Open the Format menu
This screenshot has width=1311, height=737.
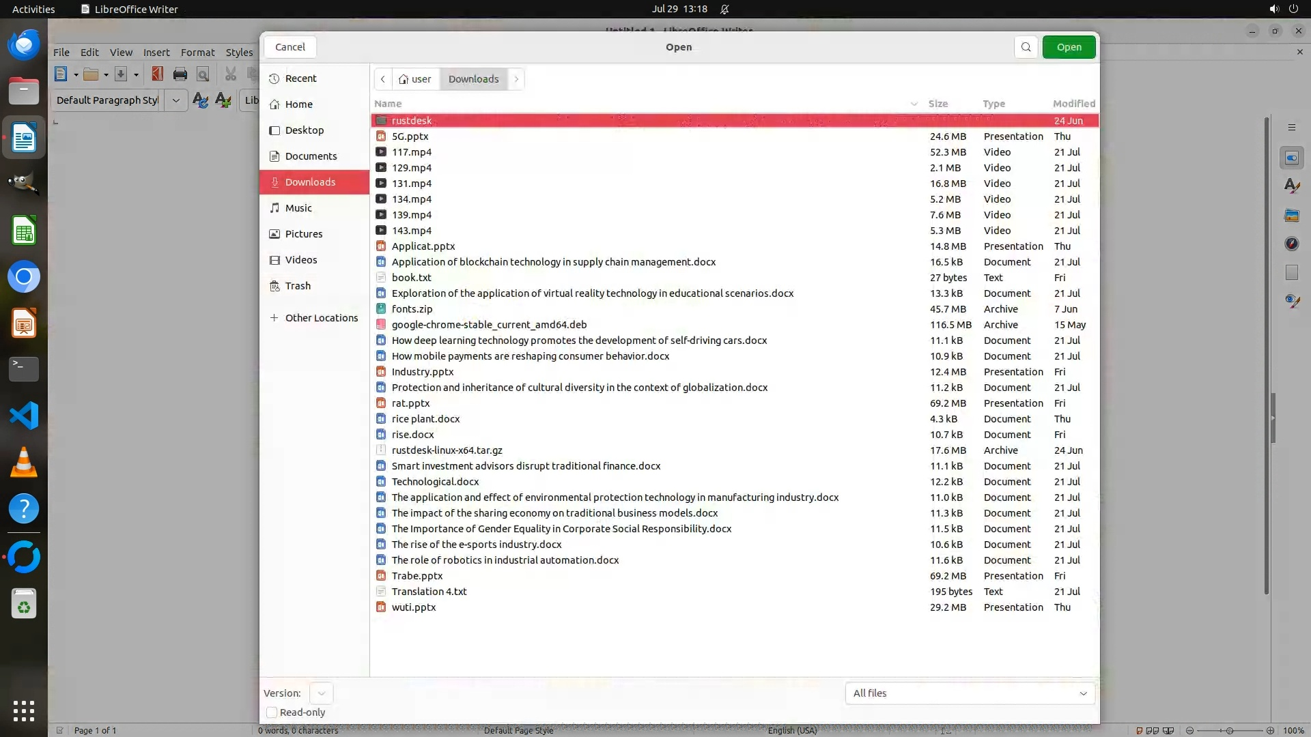(x=197, y=53)
